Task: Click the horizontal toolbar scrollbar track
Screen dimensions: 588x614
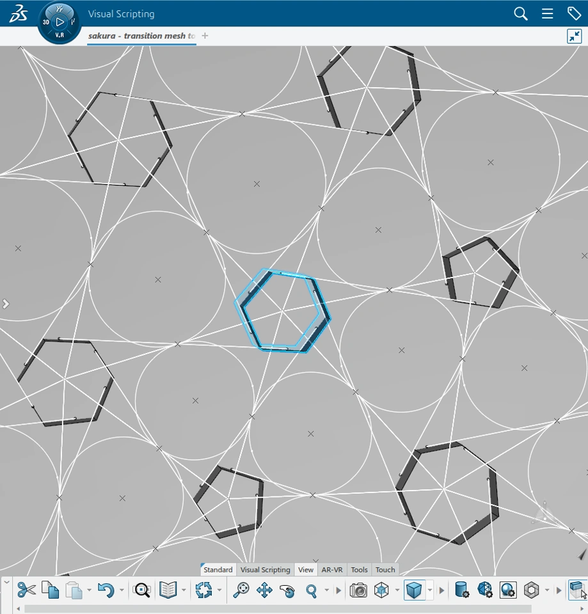Action: [278, 609]
